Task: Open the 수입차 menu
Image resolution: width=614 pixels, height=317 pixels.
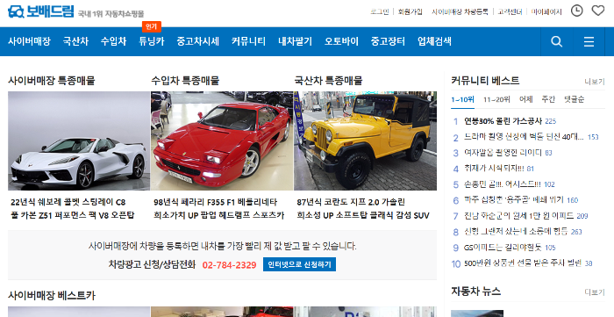Action: [x=113, y=41]
